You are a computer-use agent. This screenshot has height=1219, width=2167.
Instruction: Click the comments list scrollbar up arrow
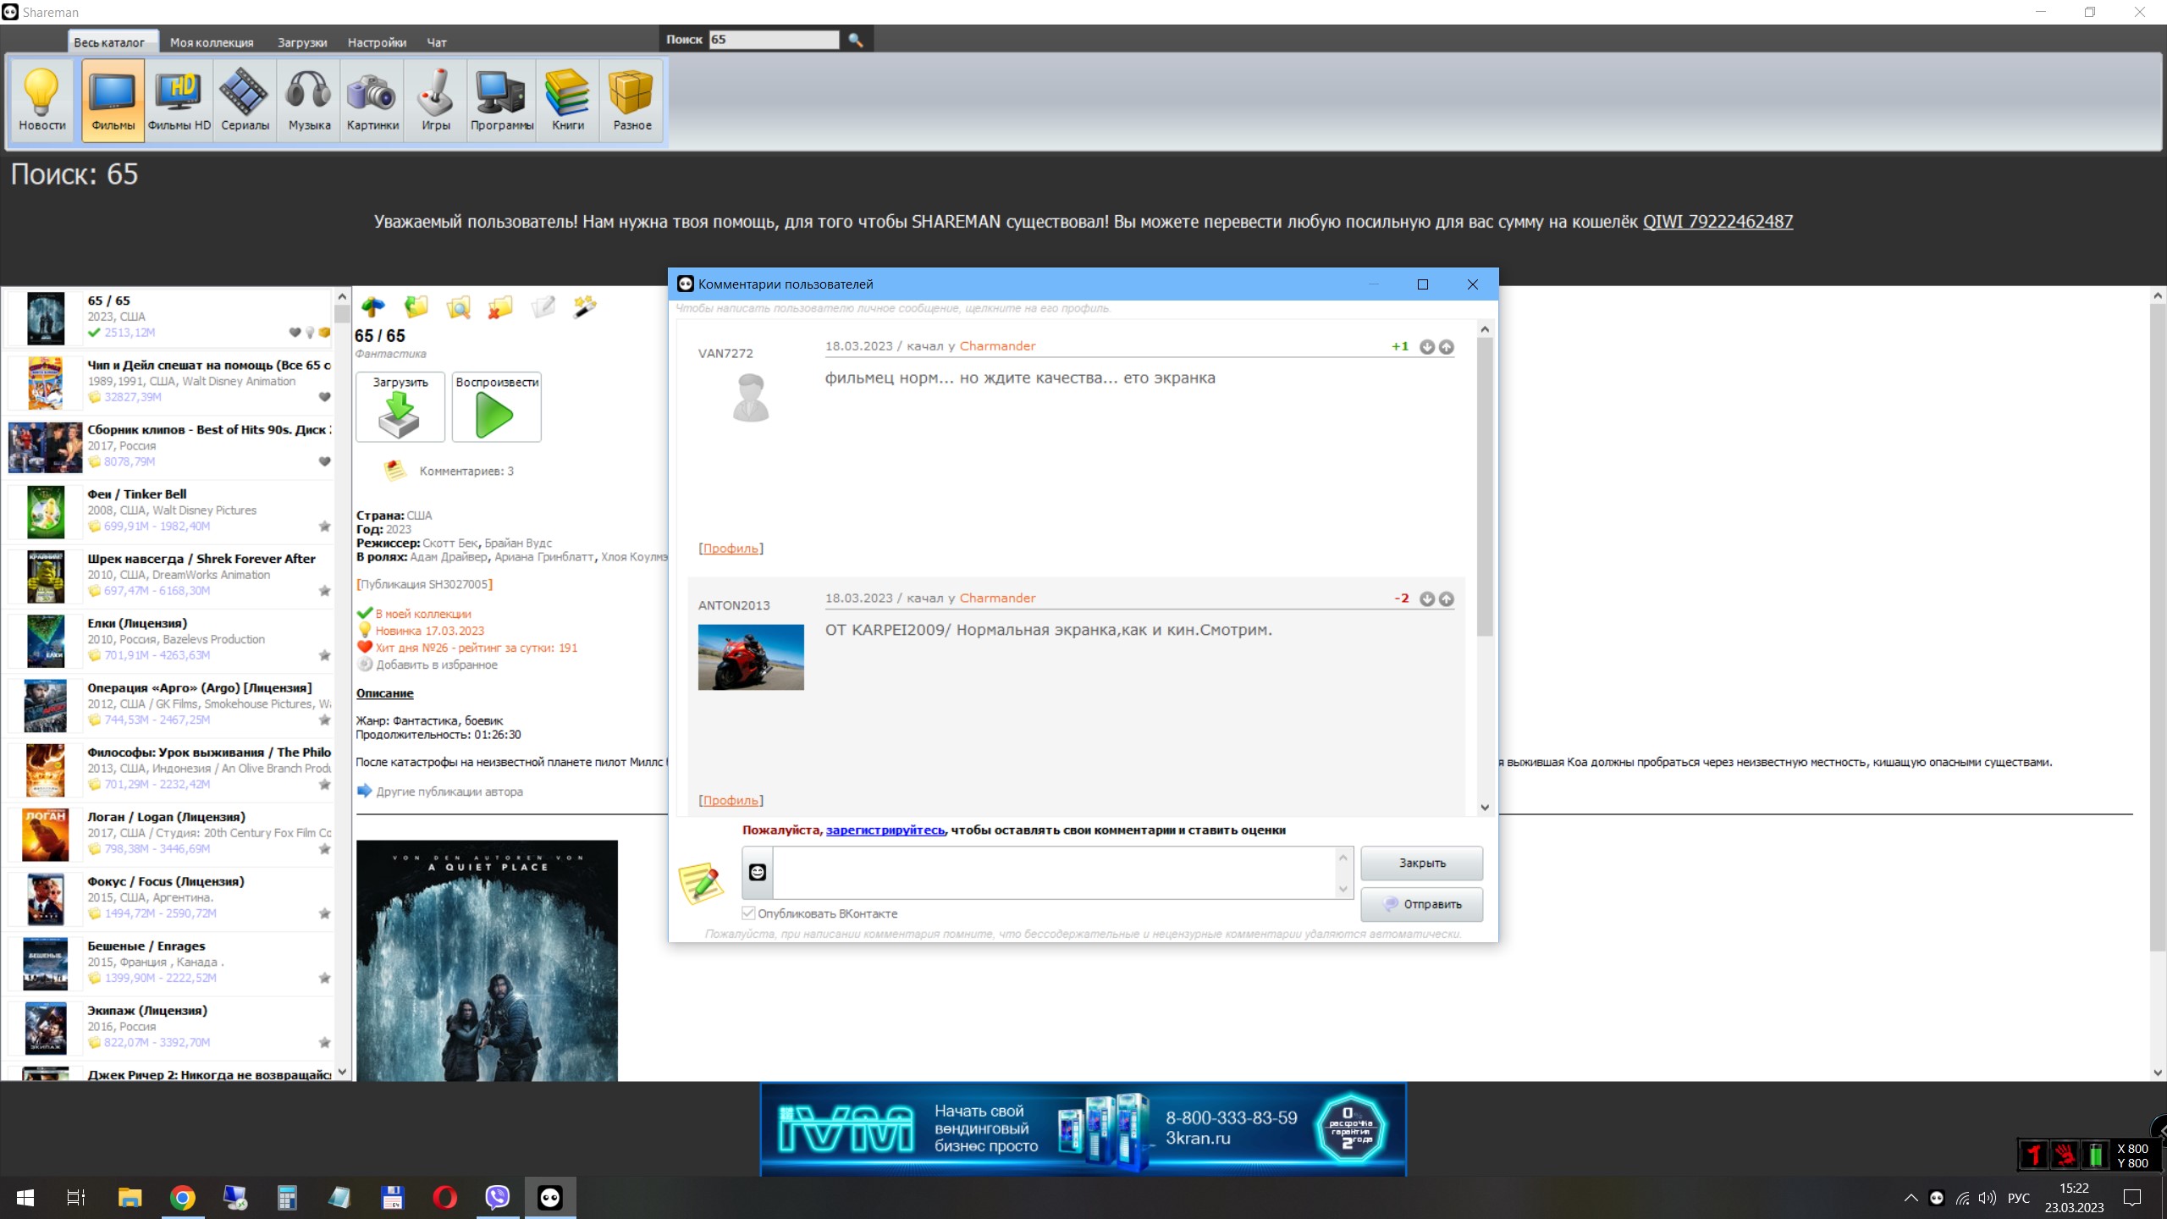(x=1485, y=328)
